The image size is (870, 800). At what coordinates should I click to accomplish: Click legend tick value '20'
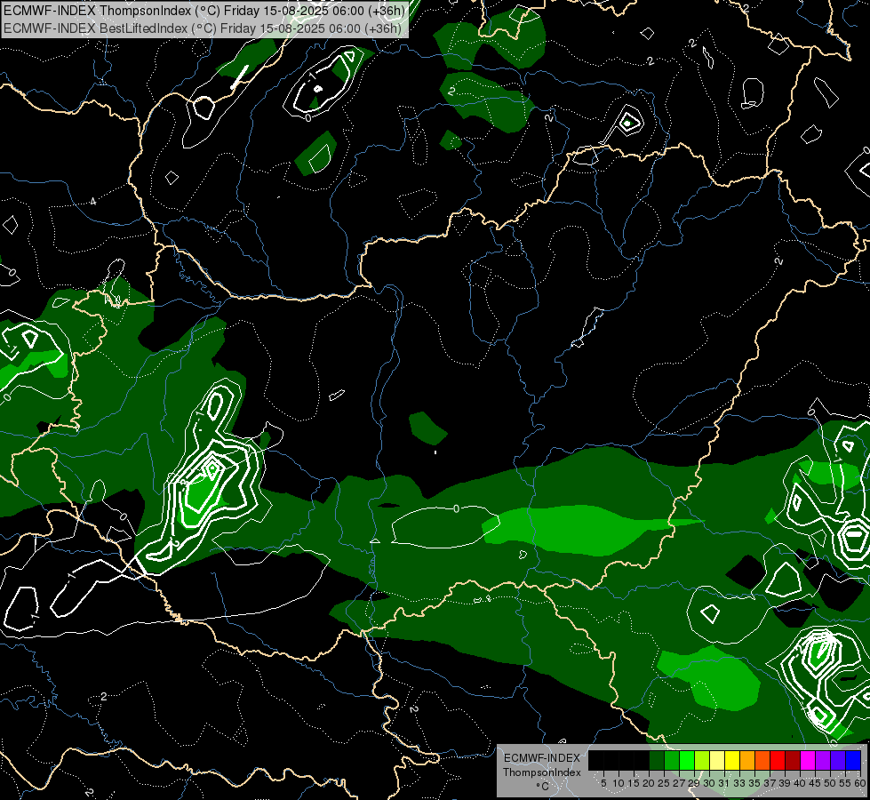tap(649, 783)
